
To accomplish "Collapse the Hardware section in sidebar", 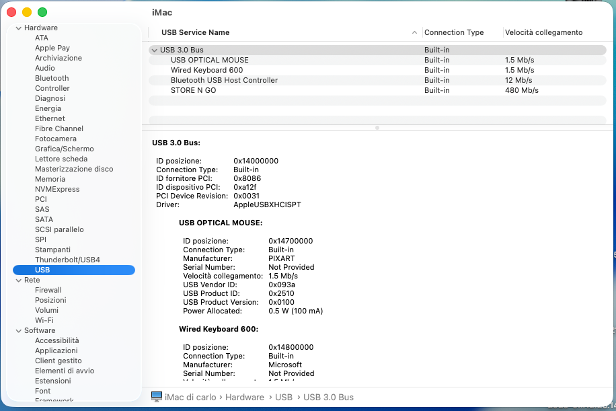I will point(18,28).
